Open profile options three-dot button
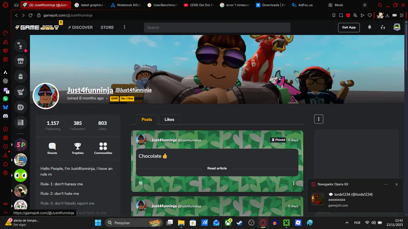This screenshot has height=229, width=408. coord(319,119)
